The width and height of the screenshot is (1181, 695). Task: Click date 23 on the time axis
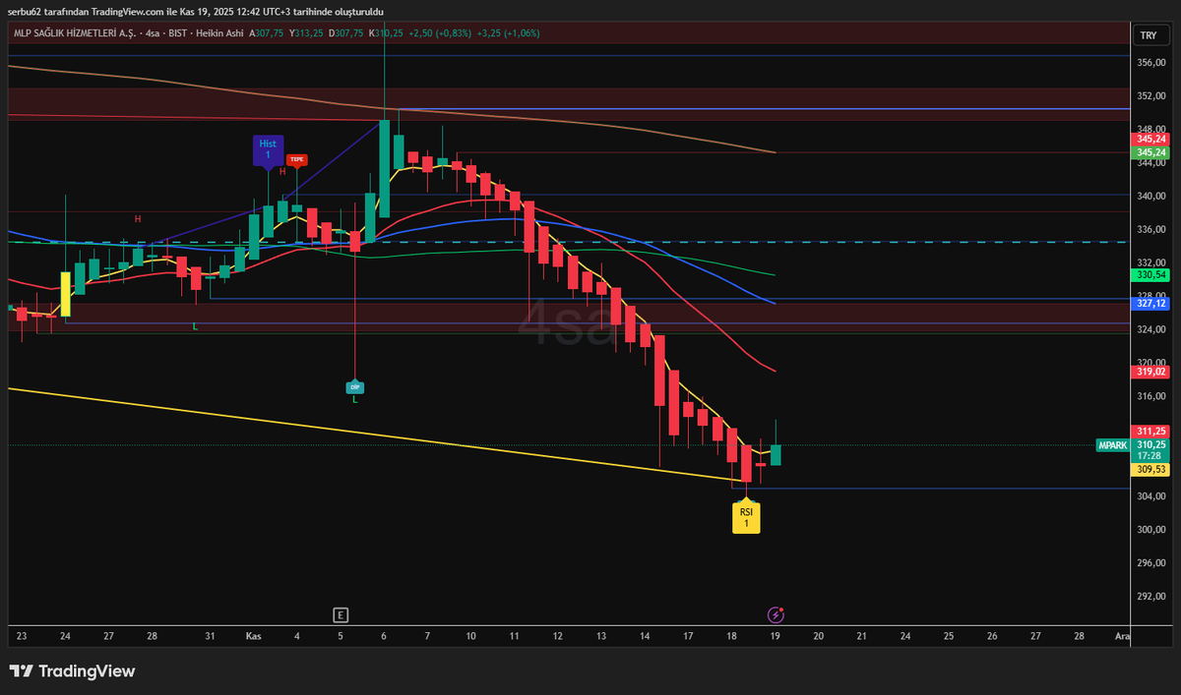coord(22,636)
